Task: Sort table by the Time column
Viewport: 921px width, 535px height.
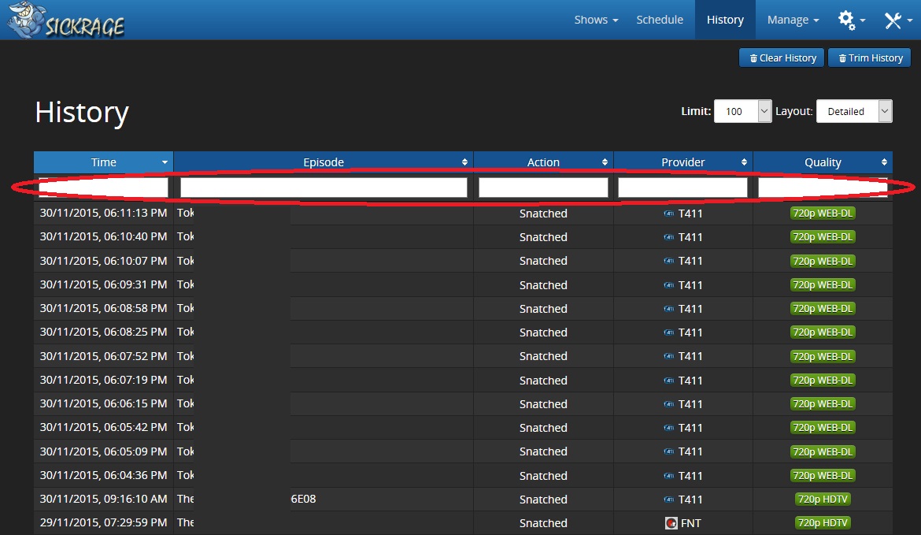Action: 103,162
